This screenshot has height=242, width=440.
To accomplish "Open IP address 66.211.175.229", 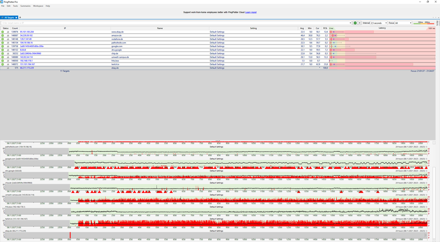I will pyautogui.click(x=27, y=68).
